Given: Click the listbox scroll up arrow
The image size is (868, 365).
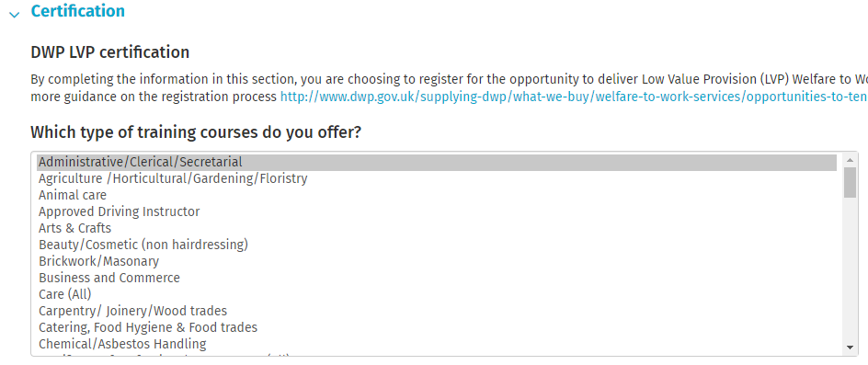Looking at the screenshot, I should (850, 159).
